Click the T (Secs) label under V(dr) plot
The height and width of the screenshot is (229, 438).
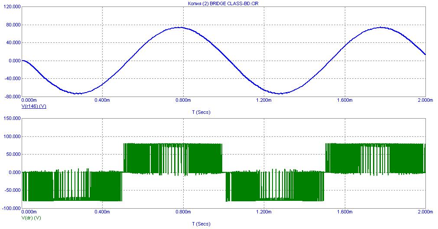point(201,224)
